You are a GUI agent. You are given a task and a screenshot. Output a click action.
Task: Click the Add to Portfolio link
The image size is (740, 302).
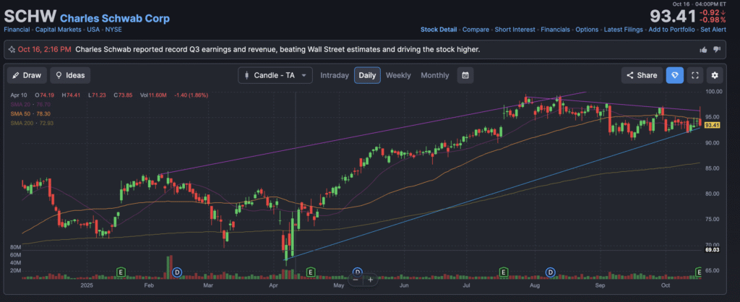671,30
